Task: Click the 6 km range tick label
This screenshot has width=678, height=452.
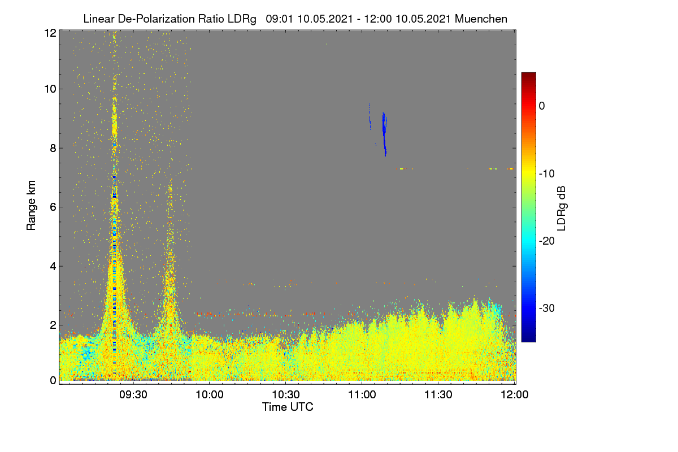Action: point(52,207)
